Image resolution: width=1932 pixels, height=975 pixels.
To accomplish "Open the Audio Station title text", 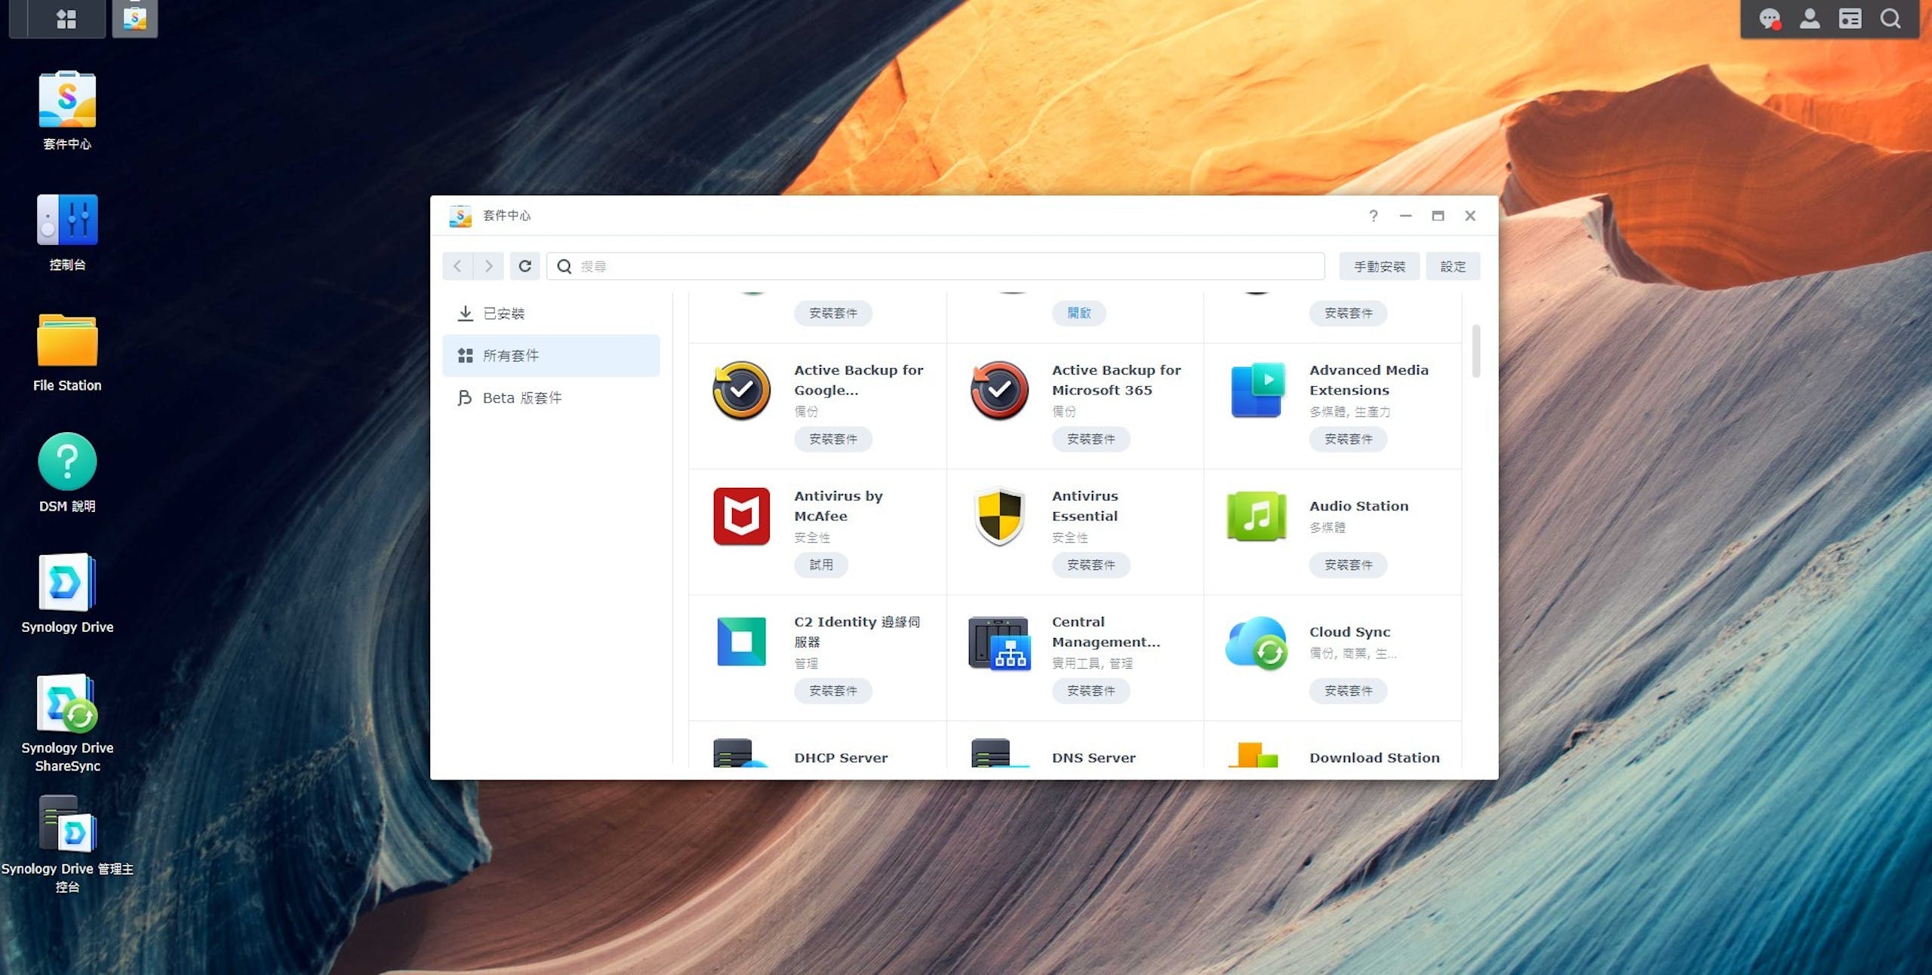I will 1358,506.
